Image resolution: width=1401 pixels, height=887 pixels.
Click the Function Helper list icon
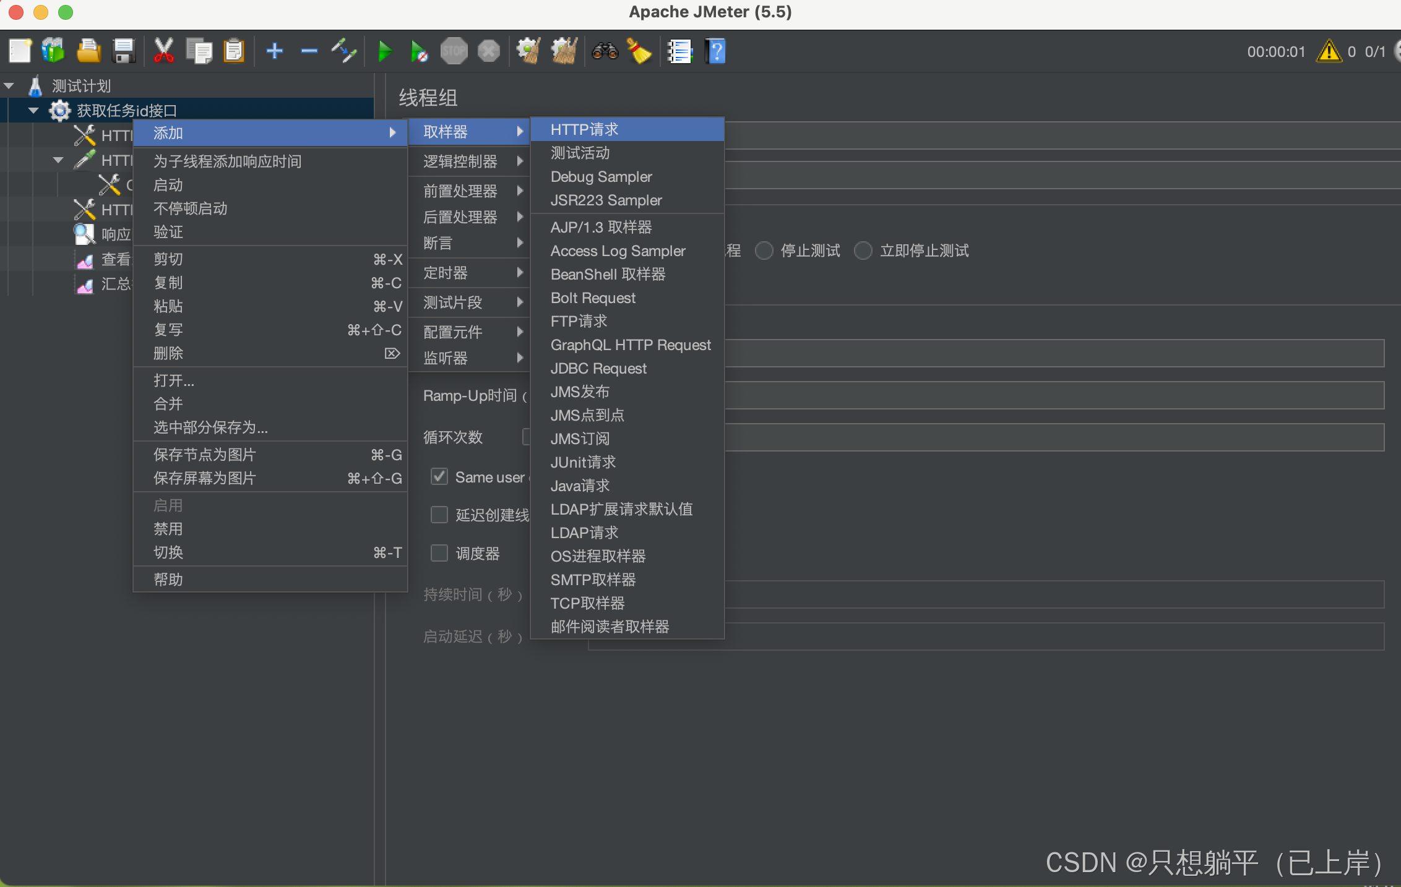pyautogui.click(x=679, y=51)
